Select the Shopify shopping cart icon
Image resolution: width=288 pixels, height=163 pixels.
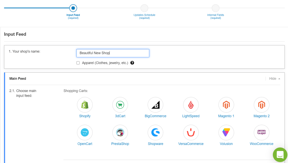tap(85, 105)
